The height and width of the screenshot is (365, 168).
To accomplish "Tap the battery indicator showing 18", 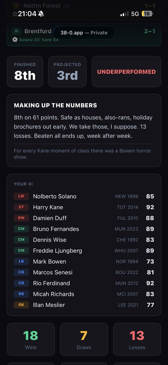I will [x=147, y=14].
